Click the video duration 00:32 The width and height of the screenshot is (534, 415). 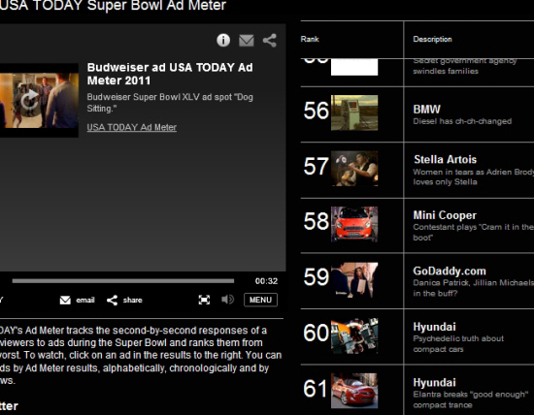click(266, 281)
